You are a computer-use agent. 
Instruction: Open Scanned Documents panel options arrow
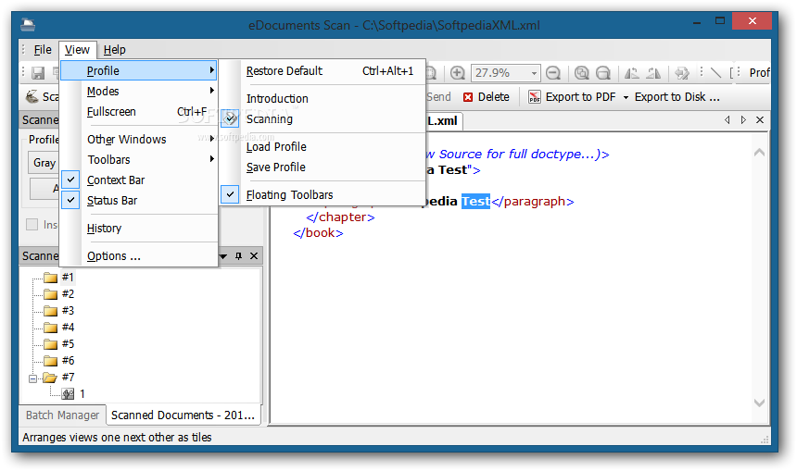pyautogui.click(x=223, y=256)
